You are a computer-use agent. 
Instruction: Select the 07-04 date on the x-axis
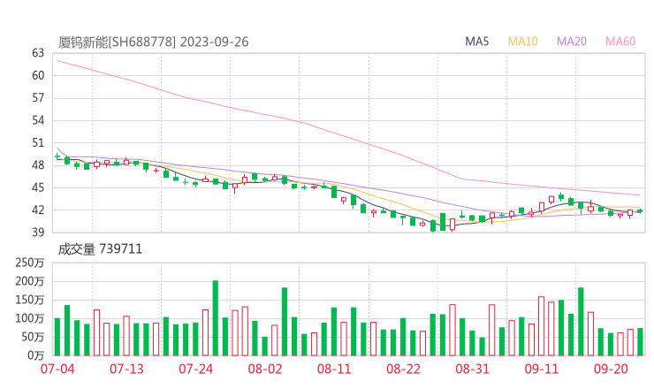click(x=57, y=368)
